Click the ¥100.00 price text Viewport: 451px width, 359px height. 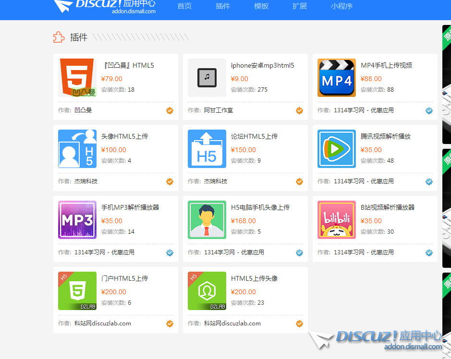pyautogui.click(x=114, y=150)
